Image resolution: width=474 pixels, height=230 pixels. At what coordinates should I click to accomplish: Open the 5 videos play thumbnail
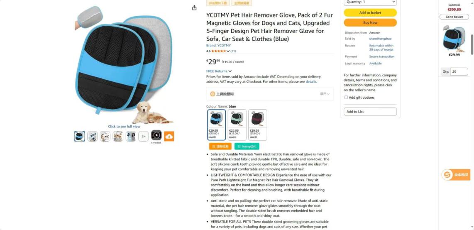[x=156, y=135]
